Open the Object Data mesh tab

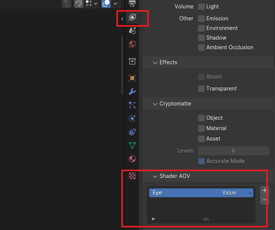click(x=132, y=145)
